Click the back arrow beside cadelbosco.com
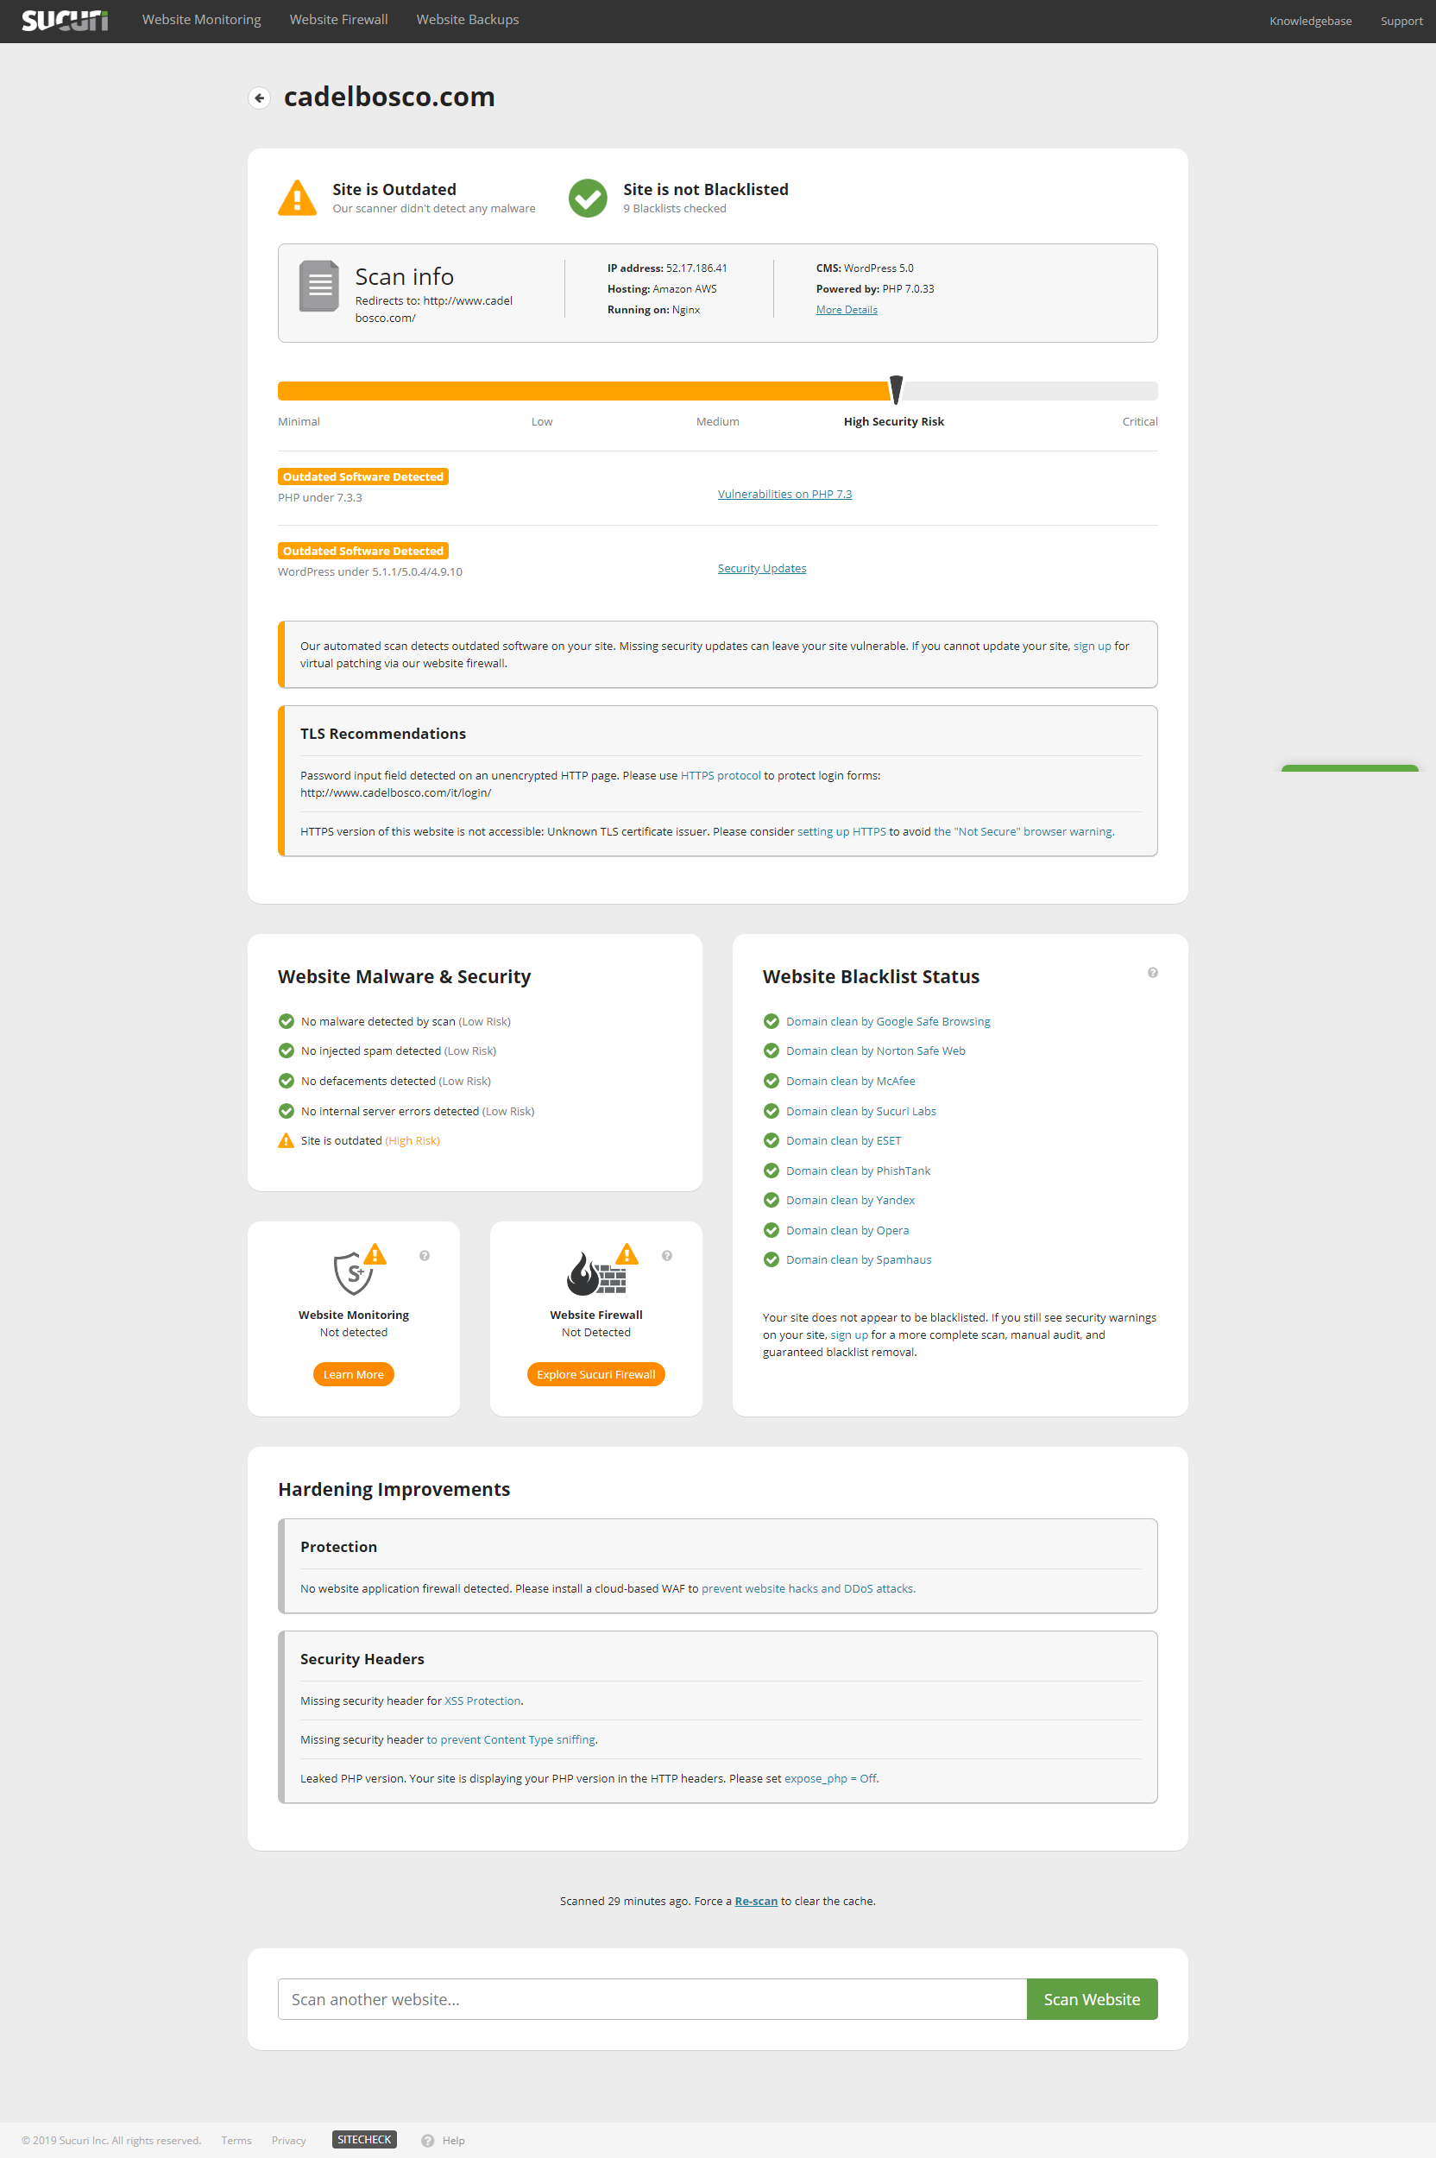The height and width of the screenshot is (2158, 1436). [259, 97]
